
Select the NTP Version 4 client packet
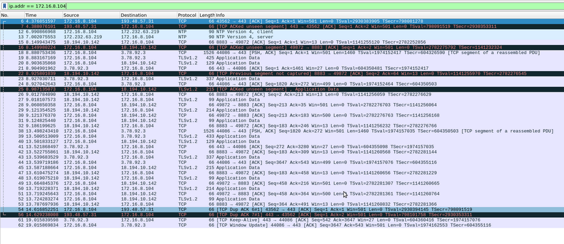point(243,32)
